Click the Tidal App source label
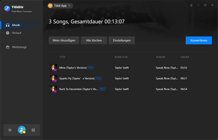Viewport: 218px width, 140px height. click(60, 6)
